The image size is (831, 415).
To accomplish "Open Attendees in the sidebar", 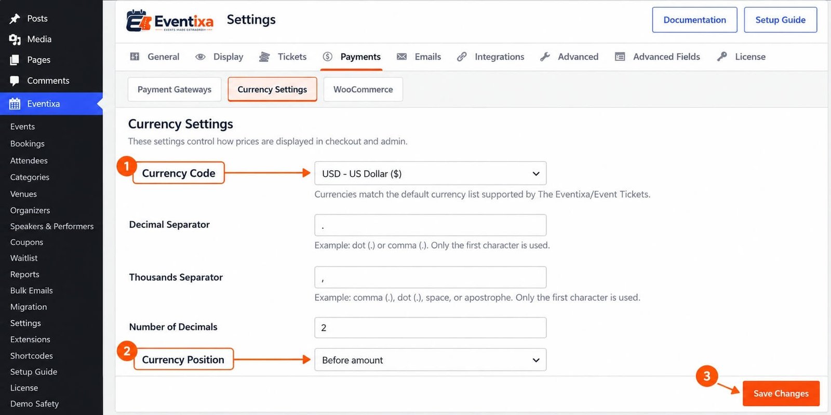I will [x=29, y=161].
